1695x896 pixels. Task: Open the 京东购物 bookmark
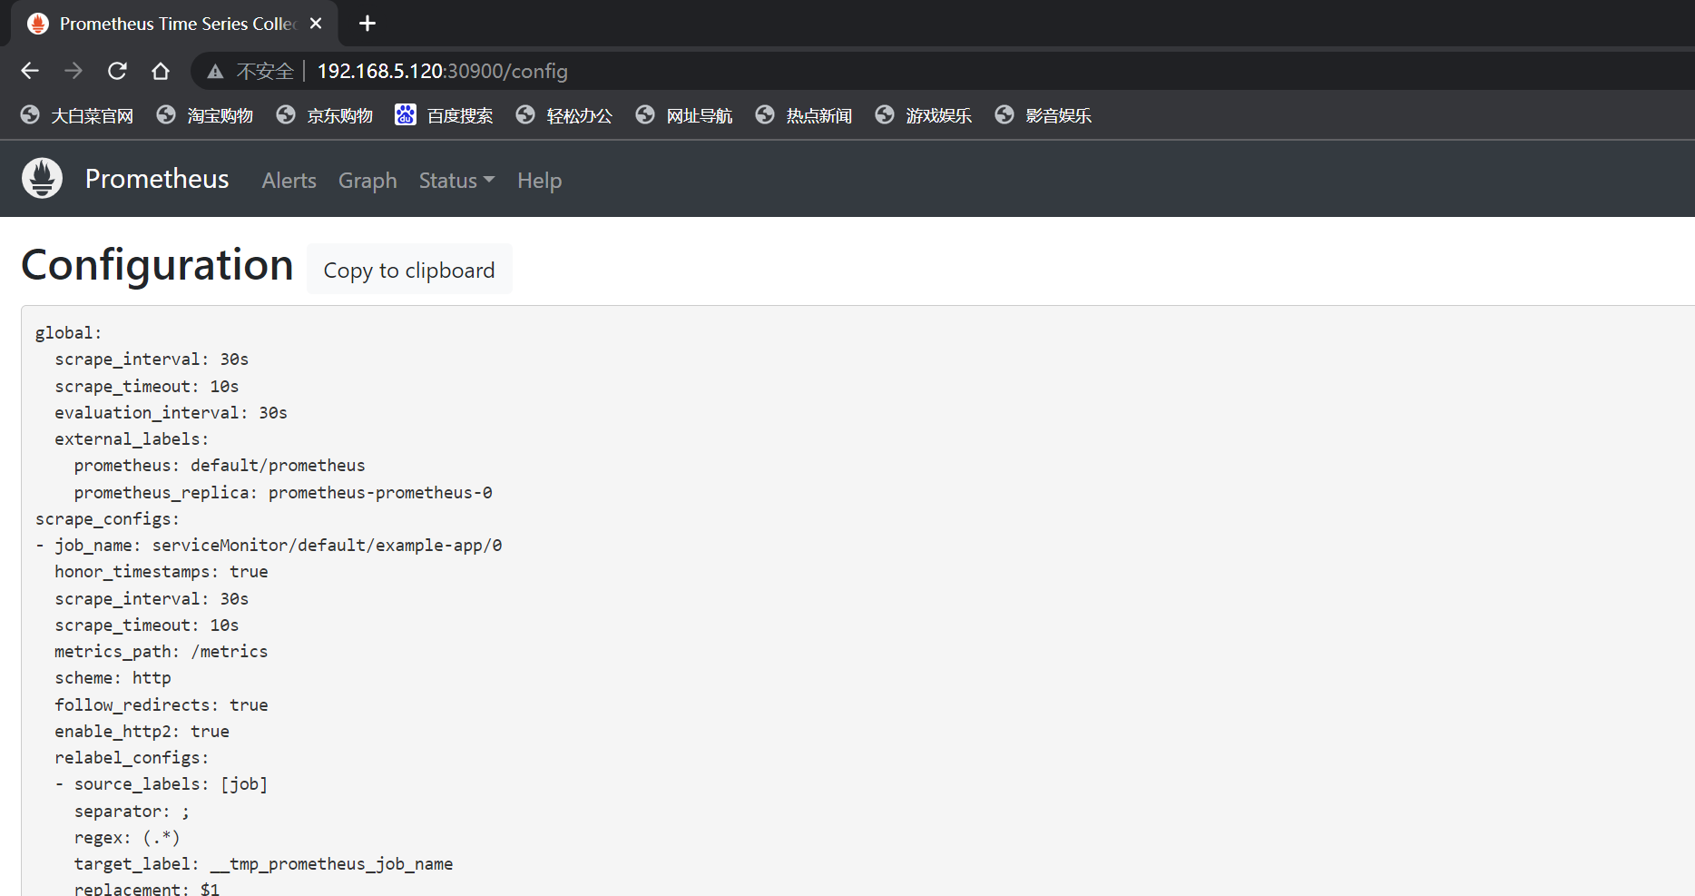click(325, 115)
